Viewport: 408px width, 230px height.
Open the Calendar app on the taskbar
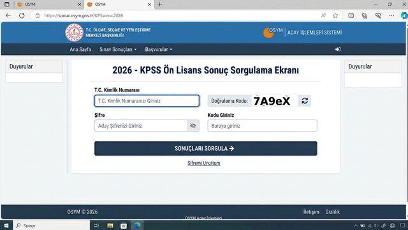point(124,226)
